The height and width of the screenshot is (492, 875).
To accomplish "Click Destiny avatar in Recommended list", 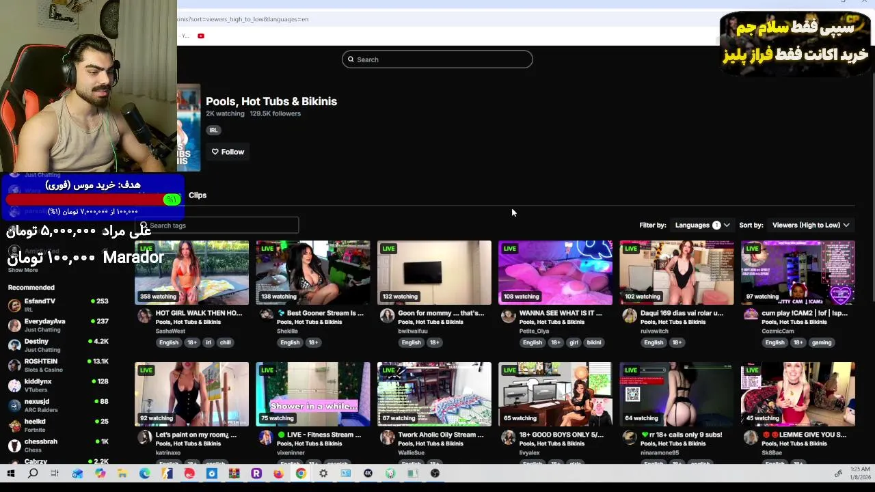I will [x=14, y=345].
